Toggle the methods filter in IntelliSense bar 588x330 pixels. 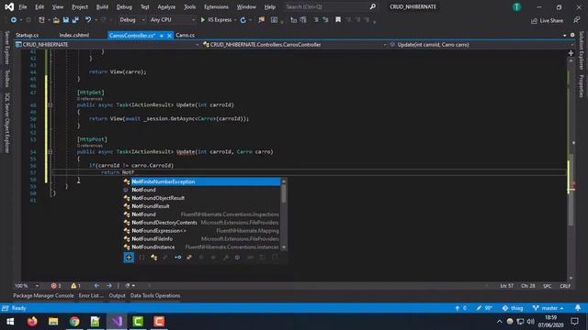tap(237, 258)
